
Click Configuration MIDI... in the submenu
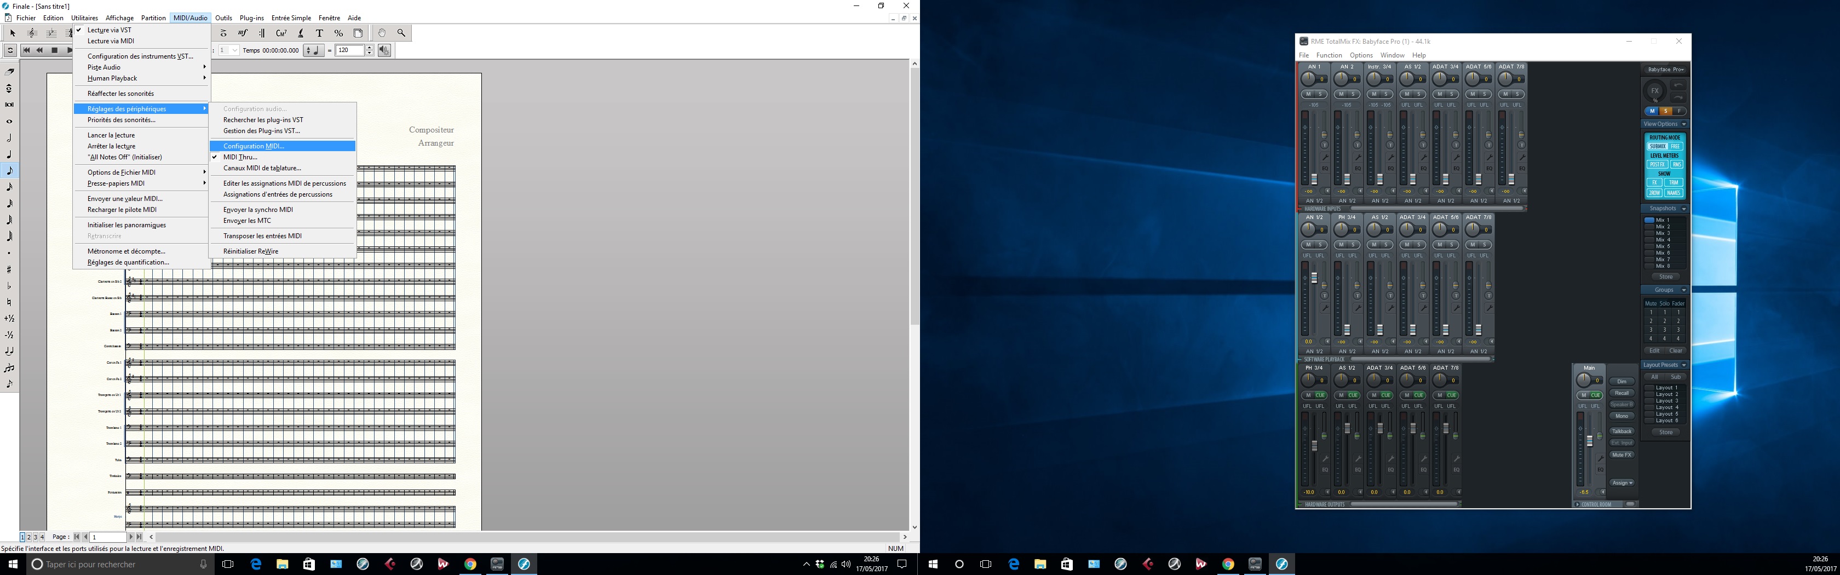point(254,146)
